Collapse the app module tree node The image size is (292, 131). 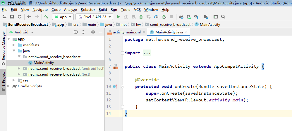pyautogui.click(x=8, y=39)
